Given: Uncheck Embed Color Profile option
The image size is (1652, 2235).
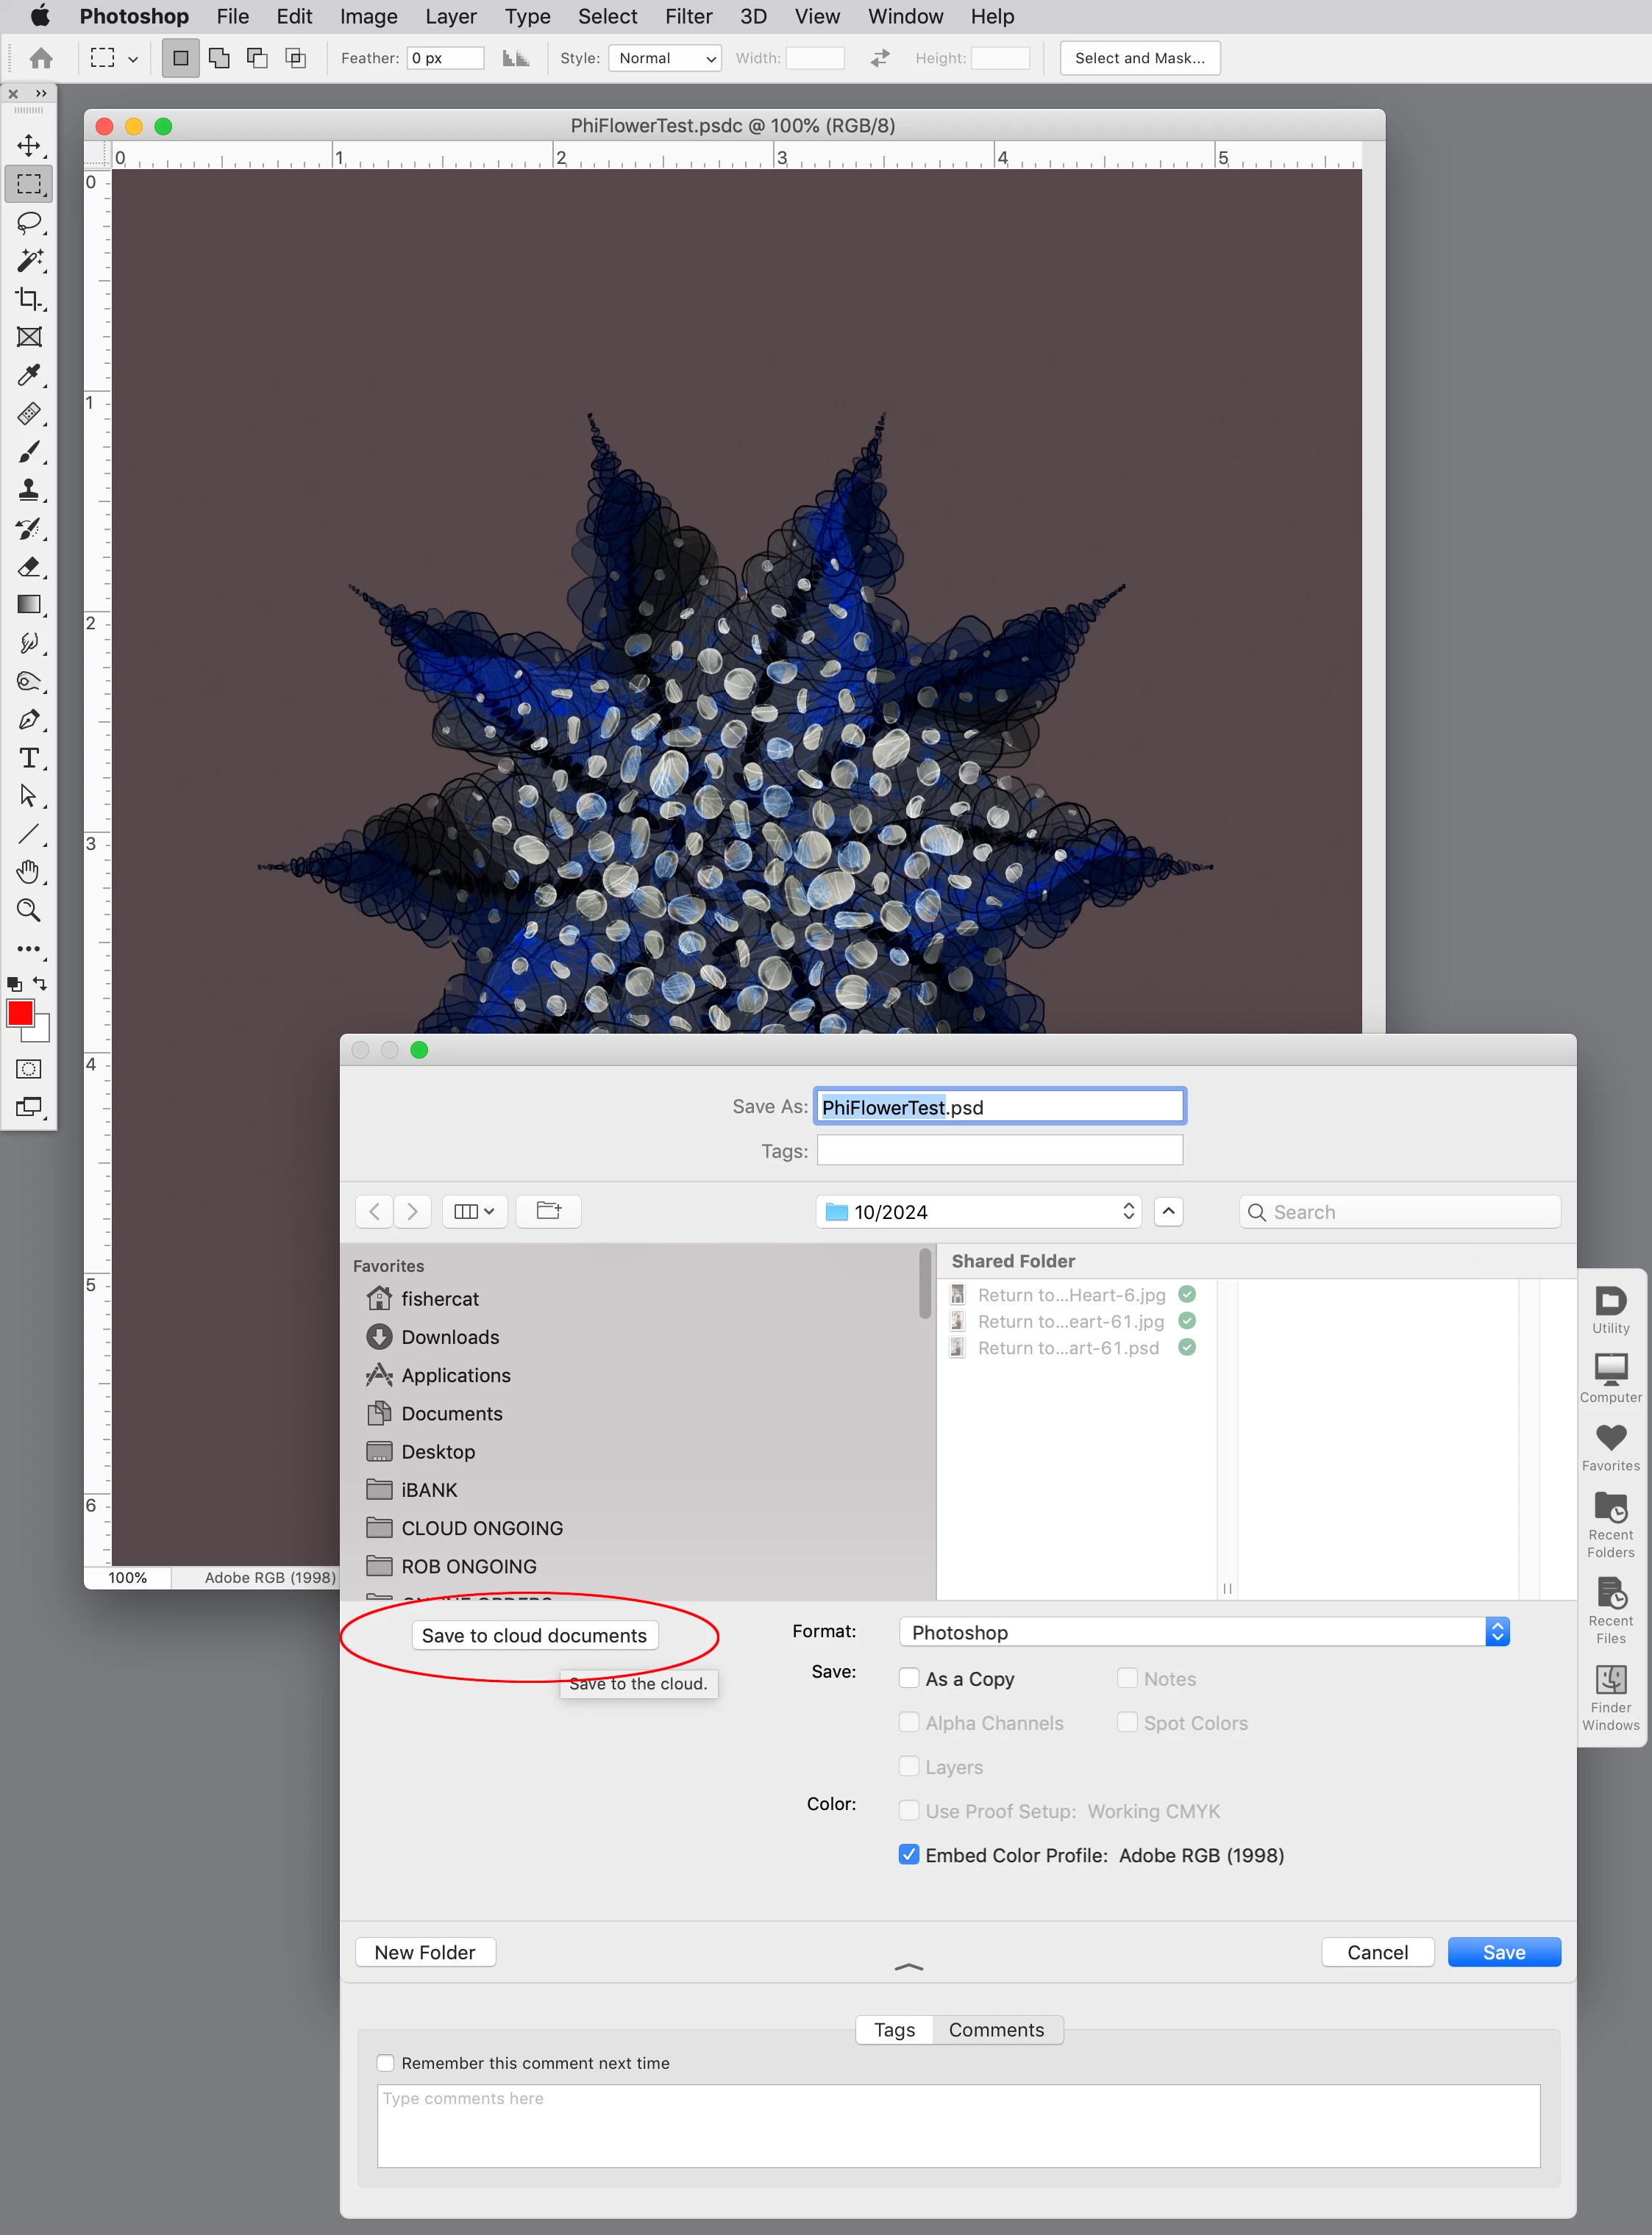Looking at the screenshot, I should coord(909,1855).
